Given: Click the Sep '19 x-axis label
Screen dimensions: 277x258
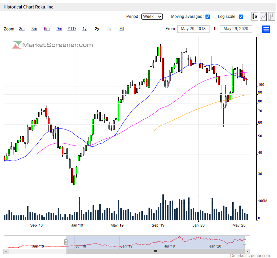Looking at the screenshot, I should (158, 226).
